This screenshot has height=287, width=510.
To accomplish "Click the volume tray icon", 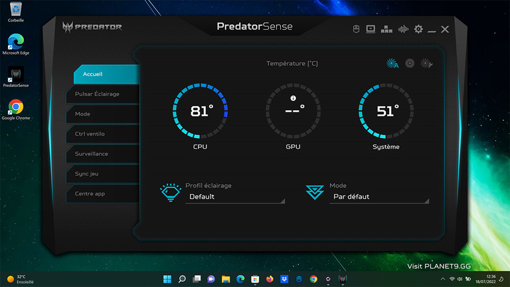I will point(460,279).
